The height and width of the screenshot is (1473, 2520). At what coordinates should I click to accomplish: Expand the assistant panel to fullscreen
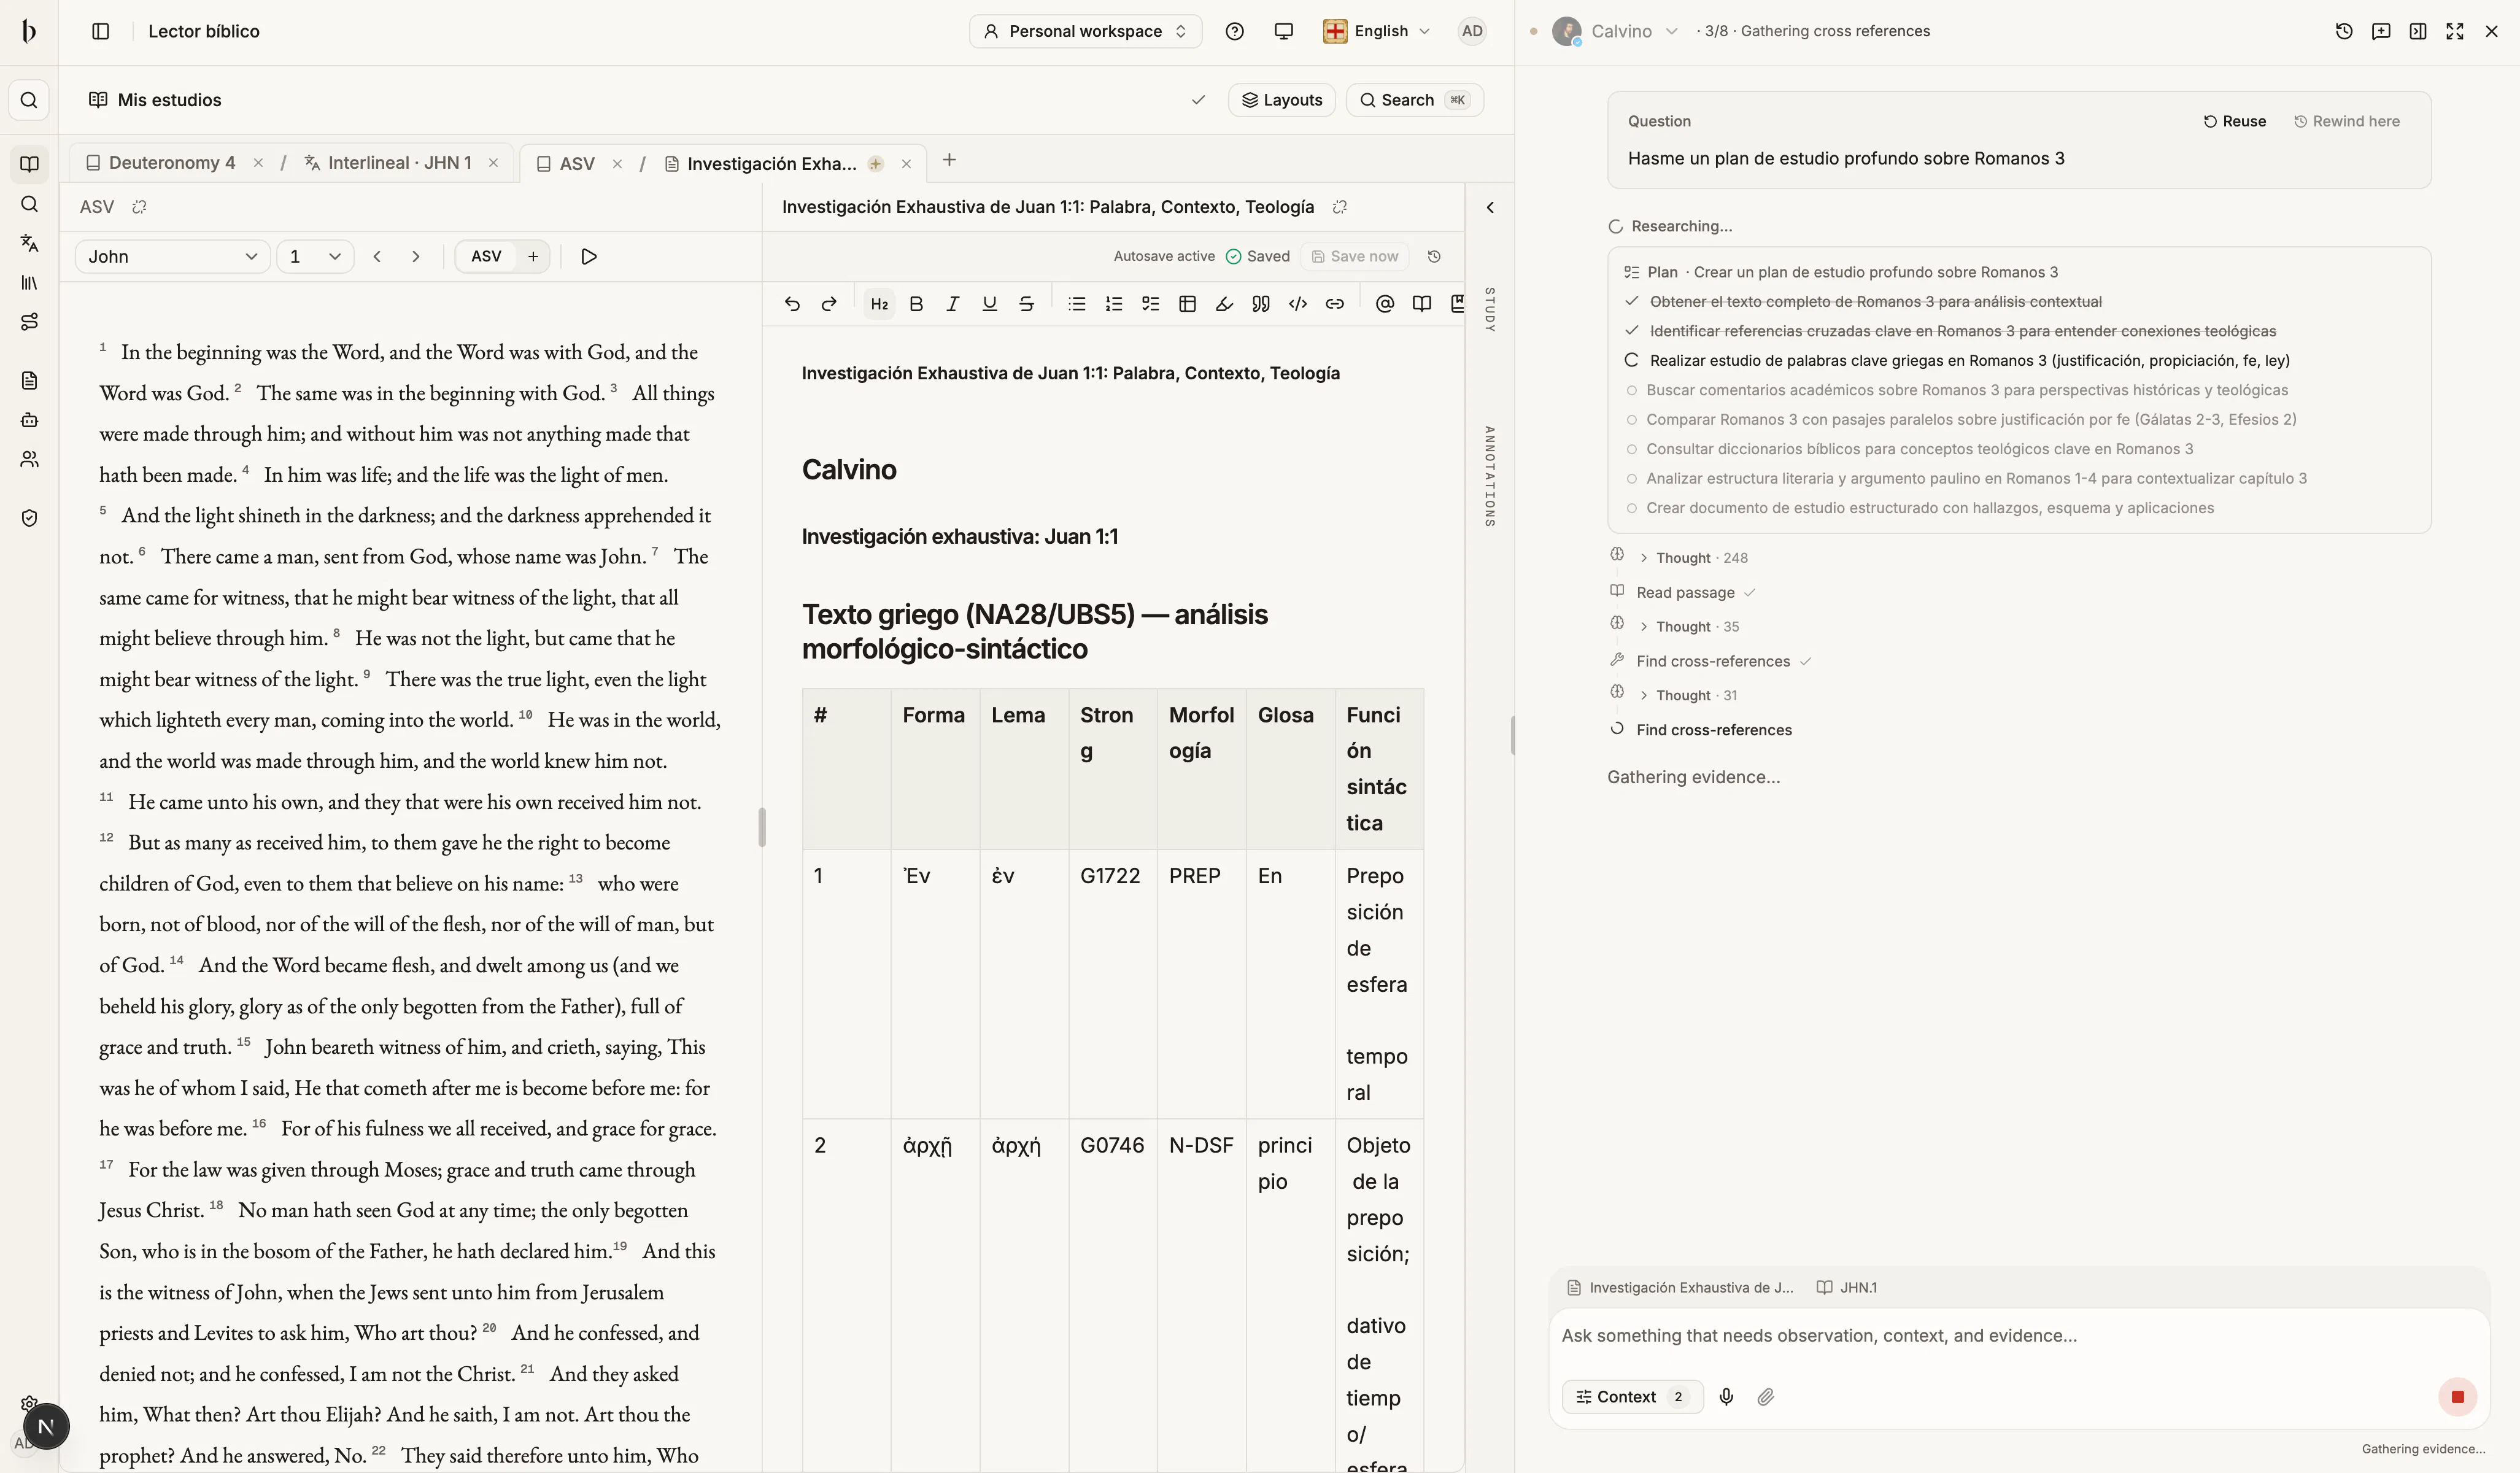2455,31
